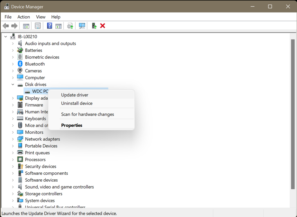
Task: Collapse the Disk drives category
Action: (x=13, y=84)
